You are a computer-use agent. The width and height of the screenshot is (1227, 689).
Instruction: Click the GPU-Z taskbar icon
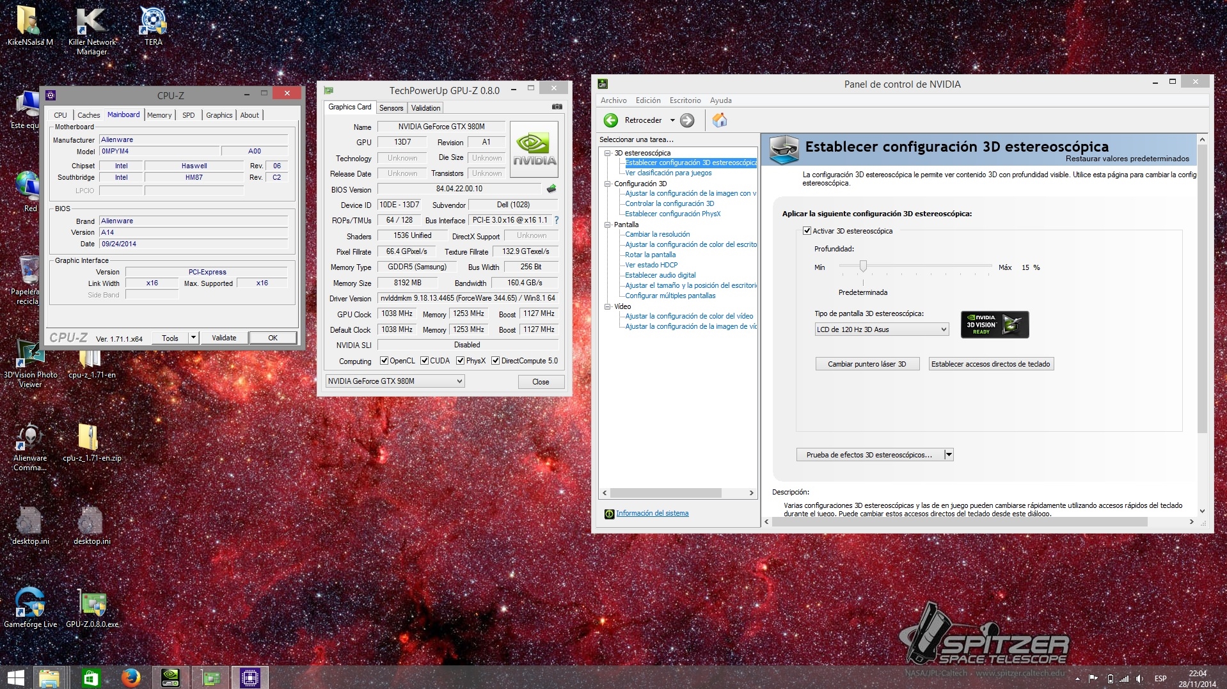[211, 677]
